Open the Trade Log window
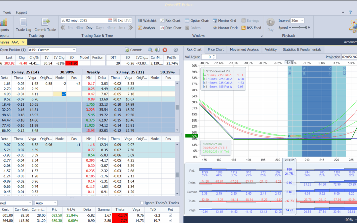Image resolution: width=357 pixels, height=223 pixels. click(x=23, y=24)
